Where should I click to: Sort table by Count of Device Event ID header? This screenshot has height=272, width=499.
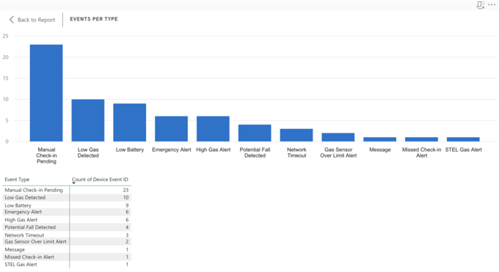[x=100, y=180]
